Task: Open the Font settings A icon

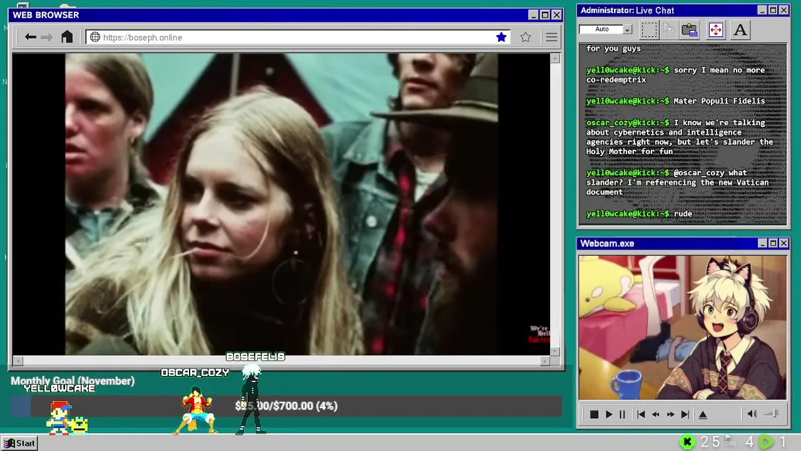Action: point(740,29)
